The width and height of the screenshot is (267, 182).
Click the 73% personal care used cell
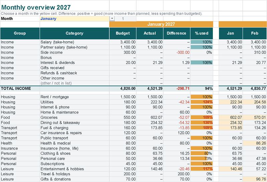pos(202,159)
